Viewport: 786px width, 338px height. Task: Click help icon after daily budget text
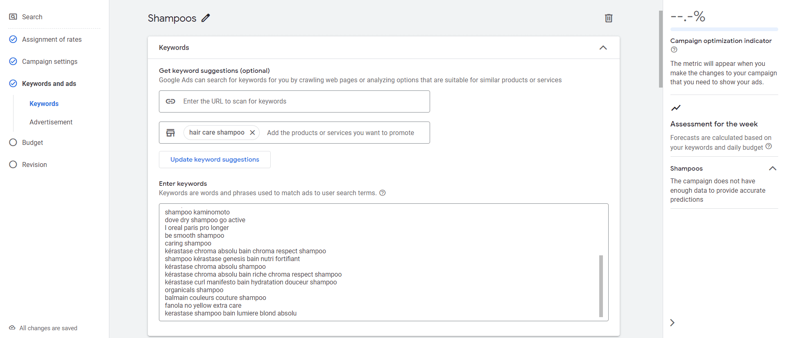(768, 146)
